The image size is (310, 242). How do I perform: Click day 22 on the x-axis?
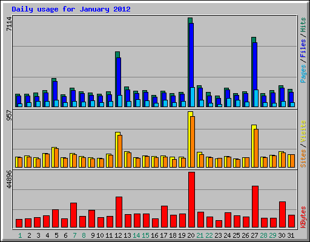[209, 235]
